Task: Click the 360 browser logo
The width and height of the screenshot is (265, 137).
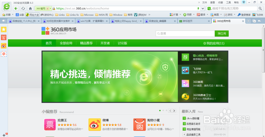Action: (7, 6)
